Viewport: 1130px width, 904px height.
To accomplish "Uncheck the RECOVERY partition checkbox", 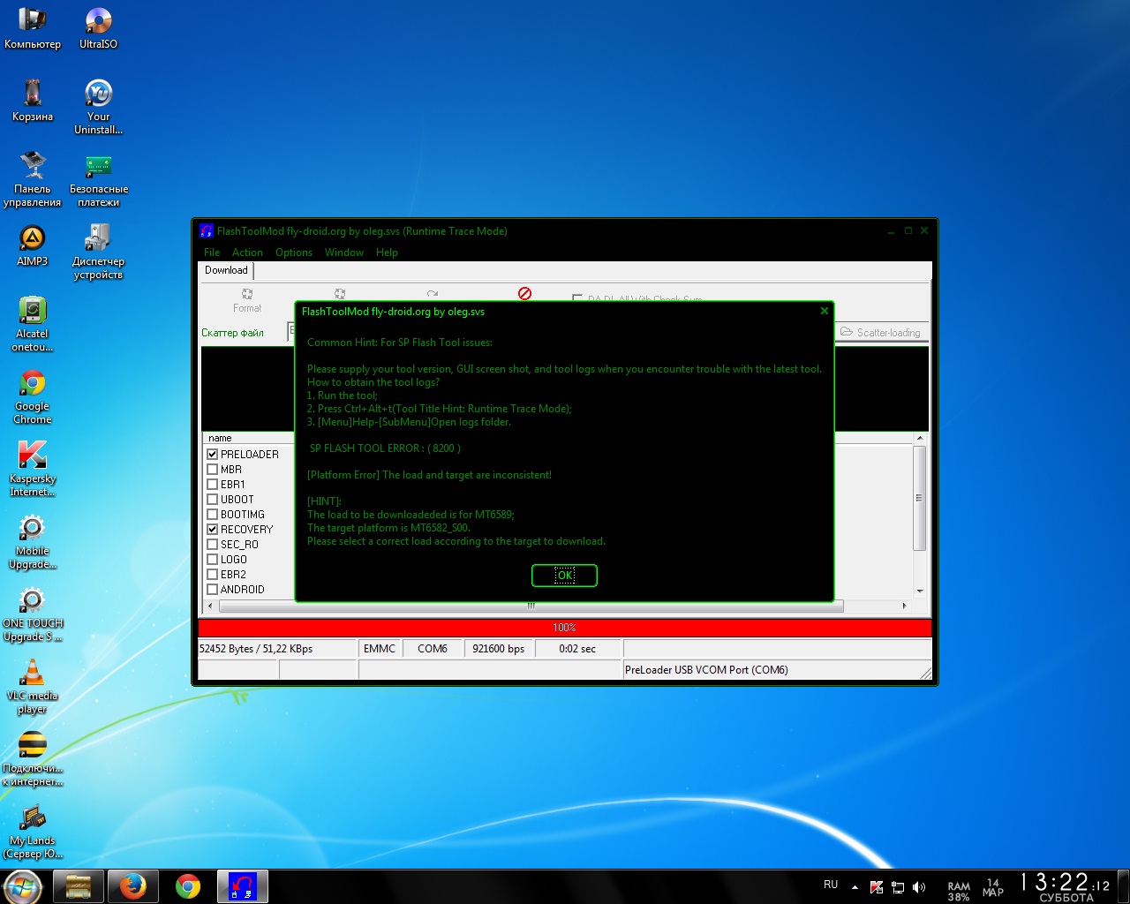I will tap(213, 530).
